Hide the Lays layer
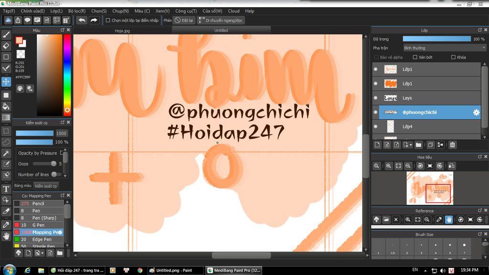 pos(375,98)
